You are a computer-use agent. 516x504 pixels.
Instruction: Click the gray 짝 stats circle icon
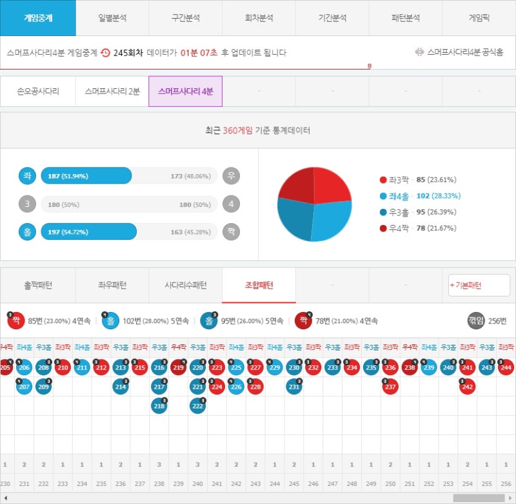click(231, 232)
